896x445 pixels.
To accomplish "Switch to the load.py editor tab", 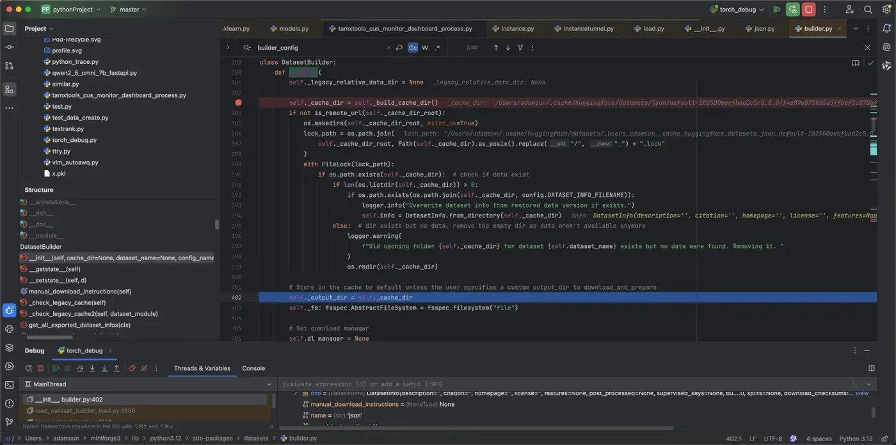I will click(x=649, y=29).
